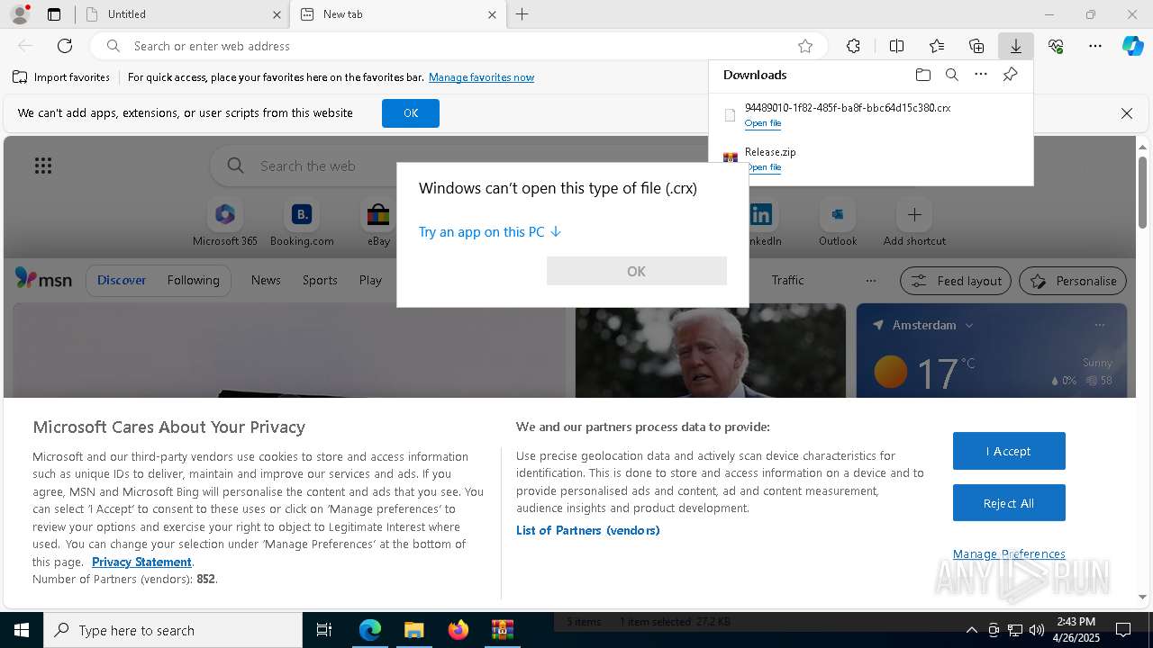This screenshot has width=1153, height=648.
Task: Open eBay shortcut
Action: tap(378, 223)
